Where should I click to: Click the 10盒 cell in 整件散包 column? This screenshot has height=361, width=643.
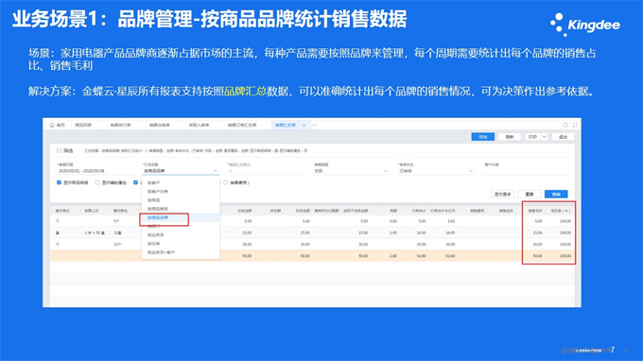(x=117, y=232)
